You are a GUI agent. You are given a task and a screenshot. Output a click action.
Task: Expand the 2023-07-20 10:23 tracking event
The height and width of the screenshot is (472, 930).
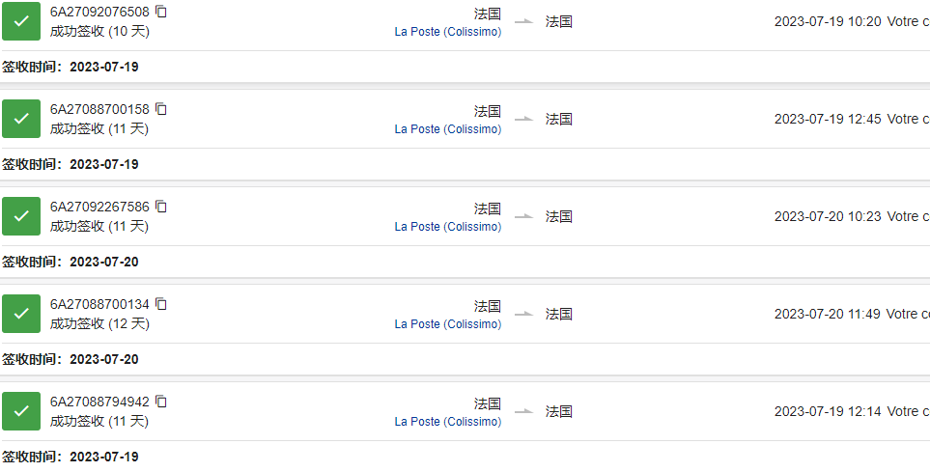(x=852, y=216)
